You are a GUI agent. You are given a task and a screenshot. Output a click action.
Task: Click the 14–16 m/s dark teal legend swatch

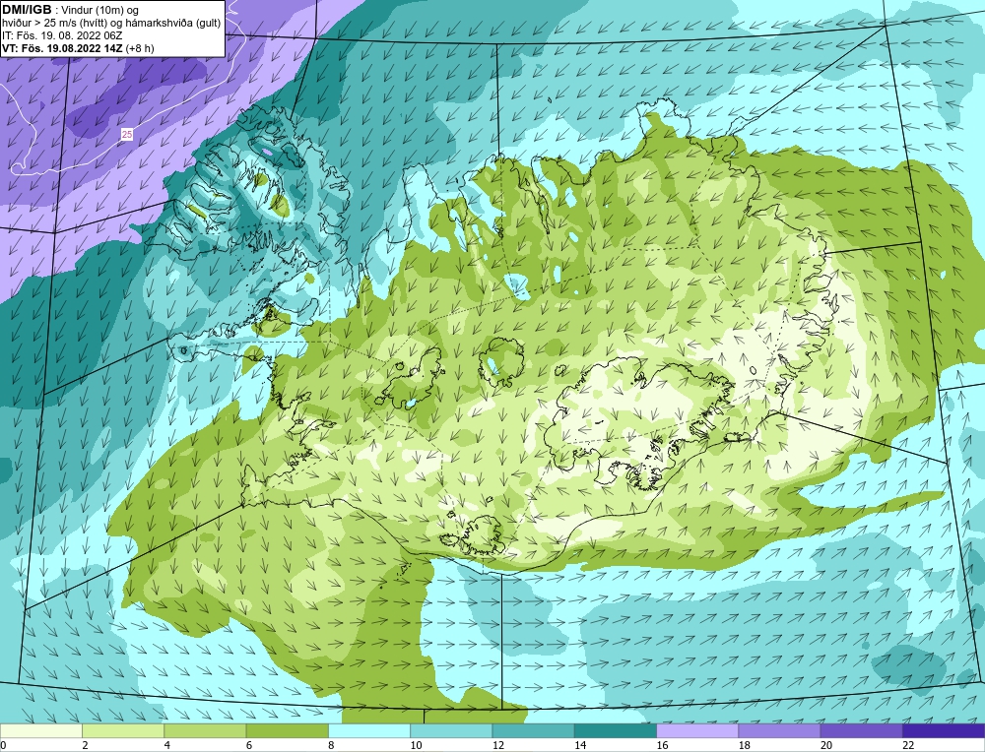[x=615, y=731]
